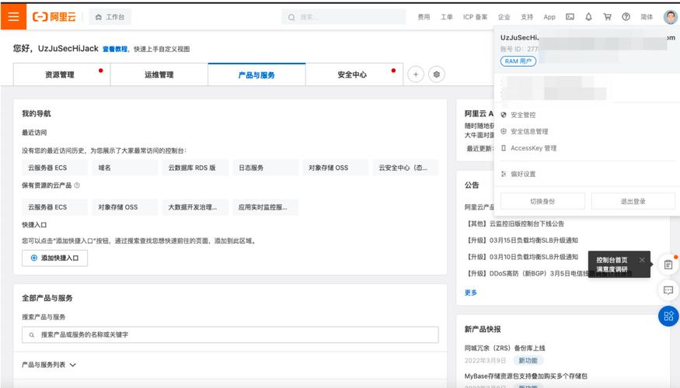Open the 云安全中心 shortcut

(406, 168)
